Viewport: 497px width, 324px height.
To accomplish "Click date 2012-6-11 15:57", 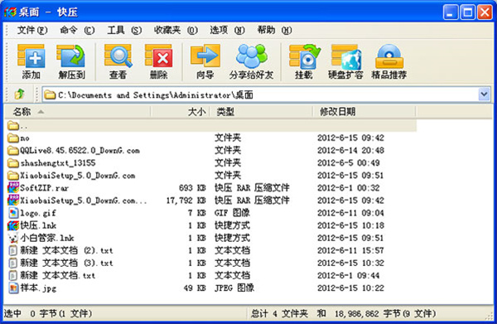I will click(x=351, y=250).
